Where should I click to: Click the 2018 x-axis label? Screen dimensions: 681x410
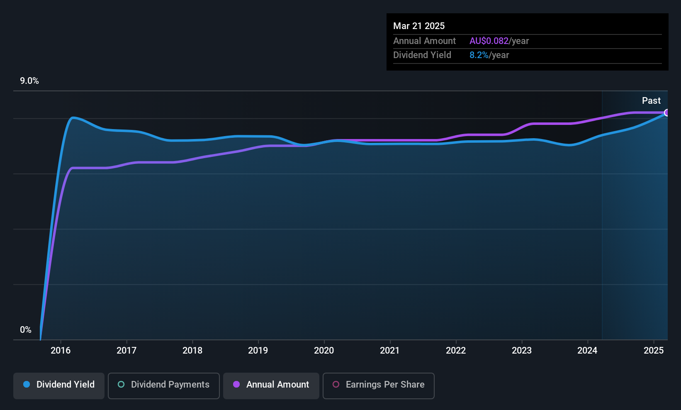192,350
